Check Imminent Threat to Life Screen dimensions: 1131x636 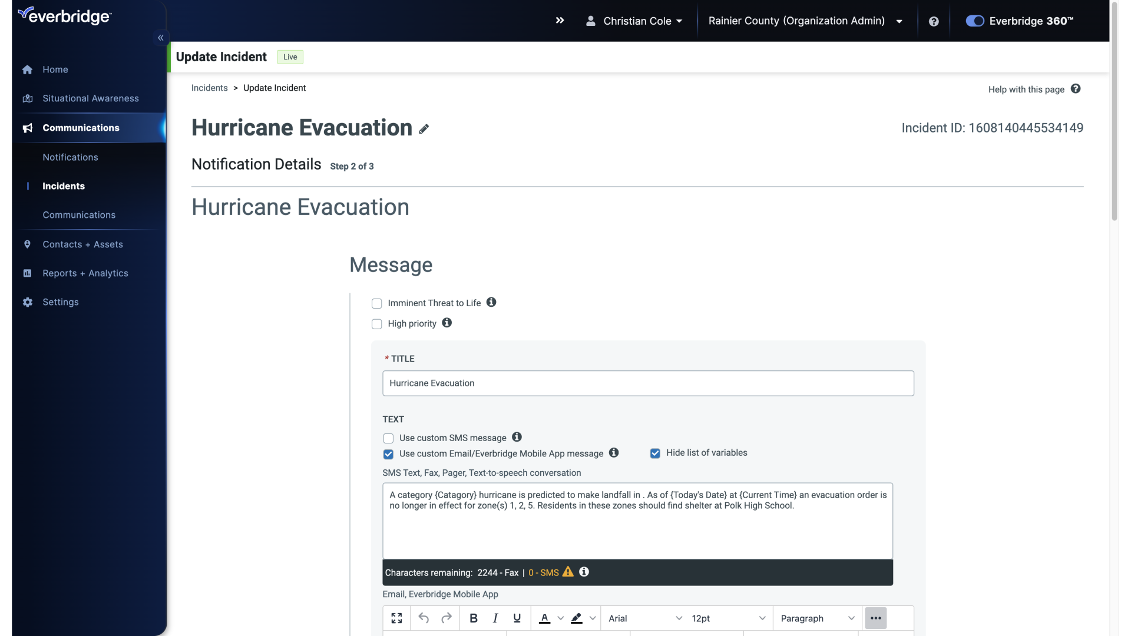377,304
